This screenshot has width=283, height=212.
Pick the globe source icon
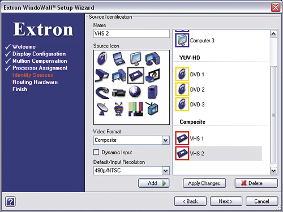pos(135,92)
